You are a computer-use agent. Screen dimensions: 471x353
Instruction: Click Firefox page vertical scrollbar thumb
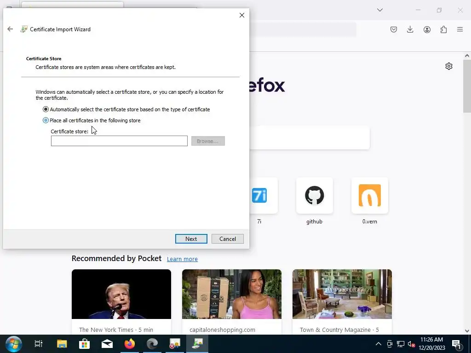[467, 86]
